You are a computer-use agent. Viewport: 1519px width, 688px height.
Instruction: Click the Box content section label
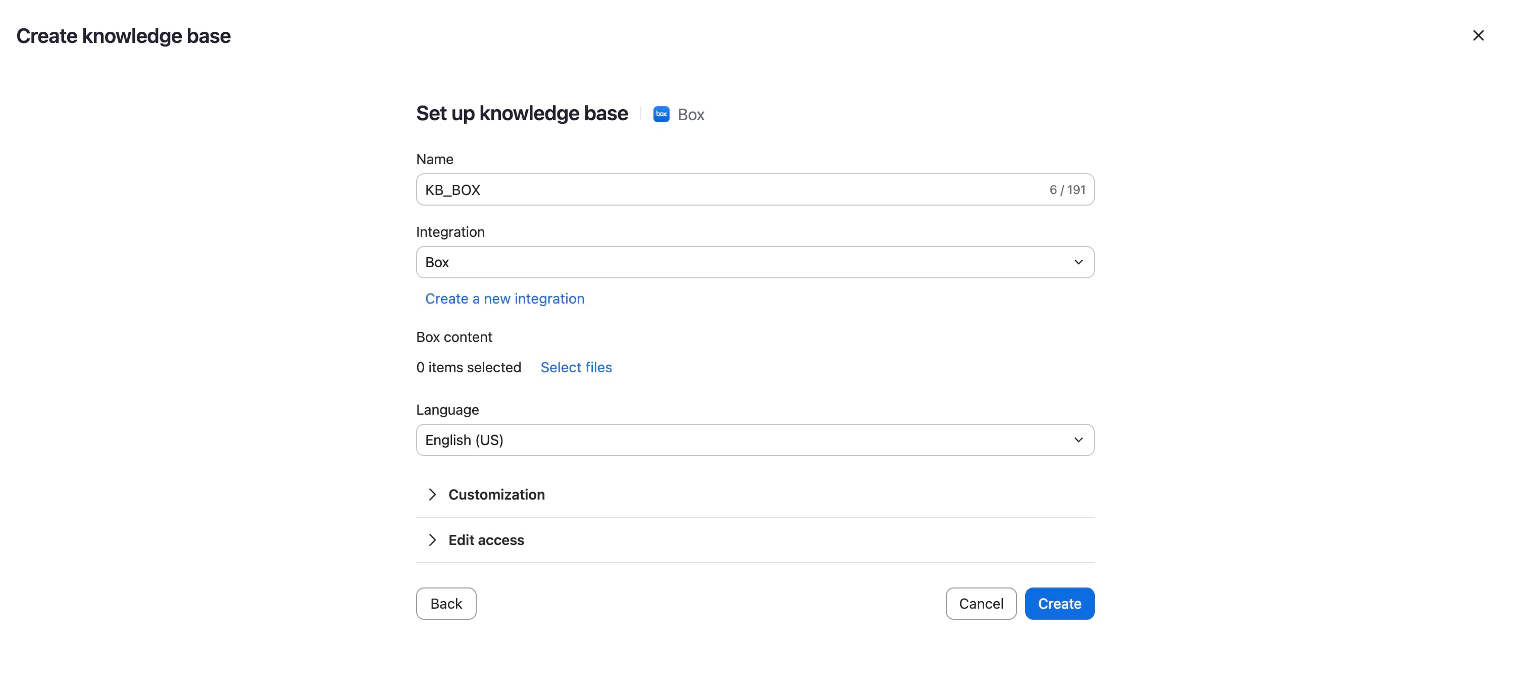pyautogui.click(x=454, y=336)
